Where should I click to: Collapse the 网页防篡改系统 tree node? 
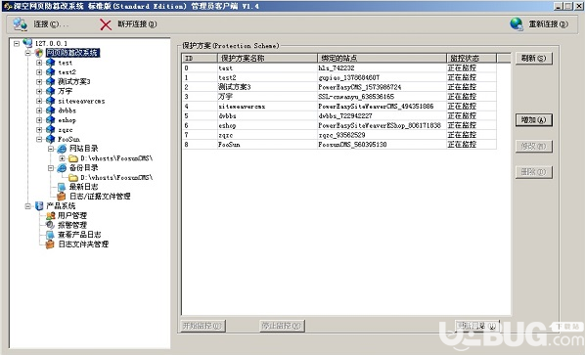[28, 53]
